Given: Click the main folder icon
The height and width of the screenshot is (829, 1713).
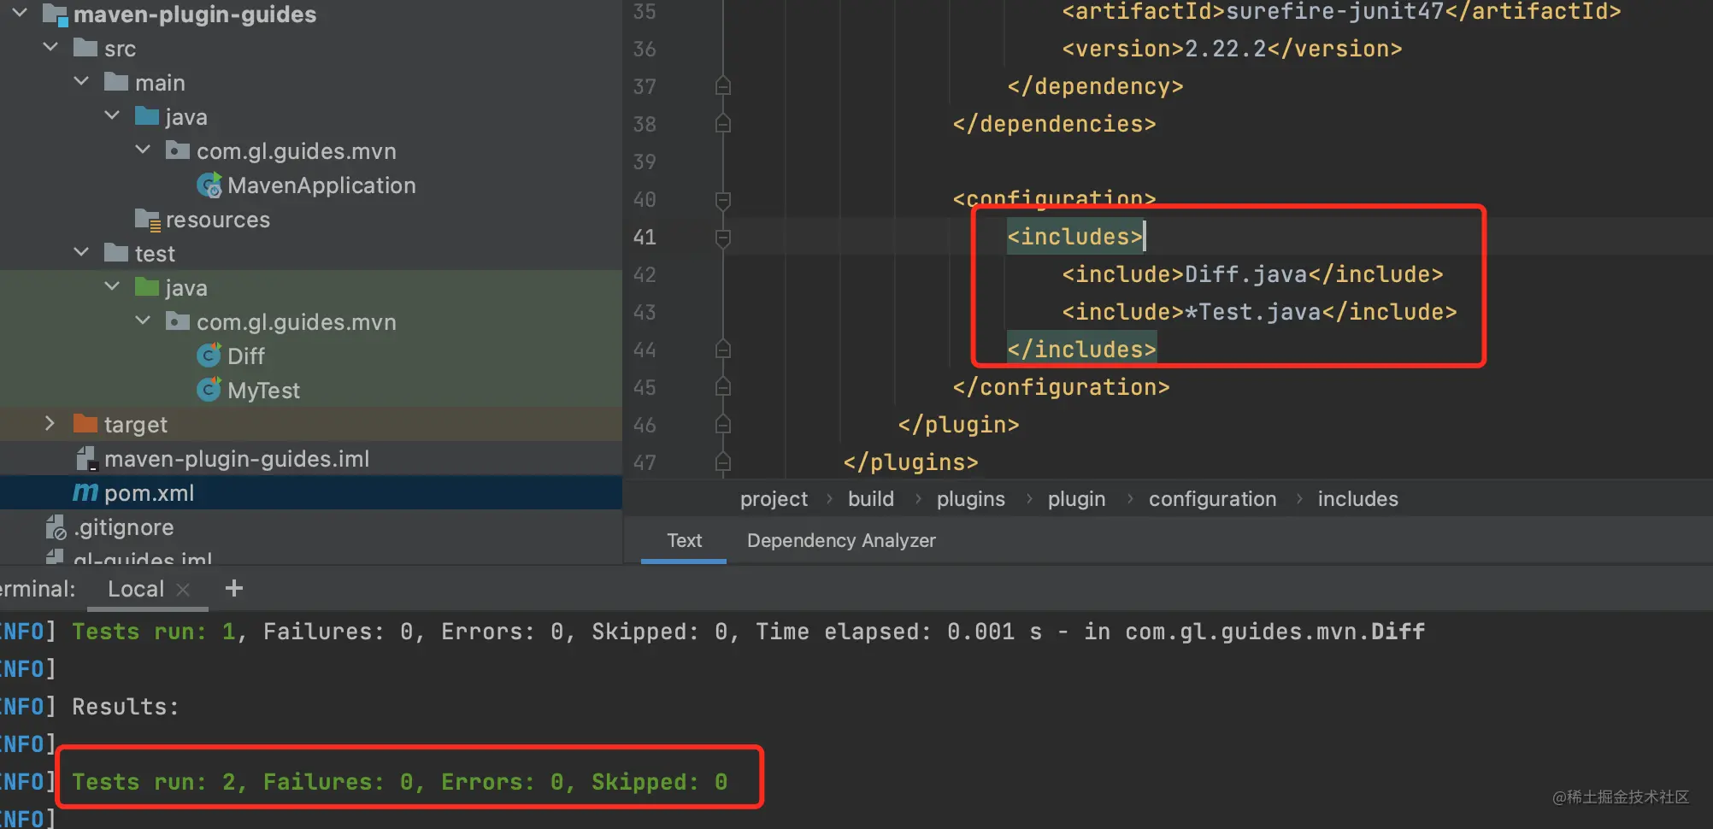Looking at the screenshot, I should click(116, 81).
